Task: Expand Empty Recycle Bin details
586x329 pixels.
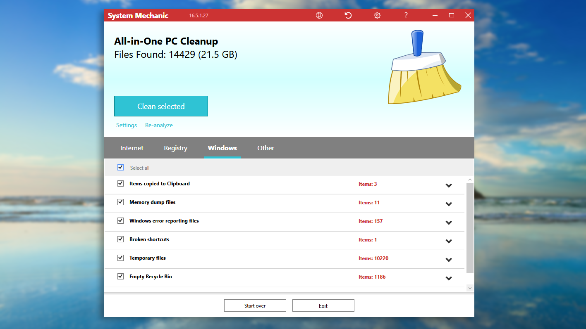Action: [x=449, y=279]
